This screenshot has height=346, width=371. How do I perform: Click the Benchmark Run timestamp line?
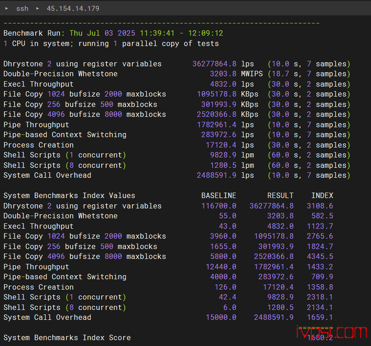[113, 33]
